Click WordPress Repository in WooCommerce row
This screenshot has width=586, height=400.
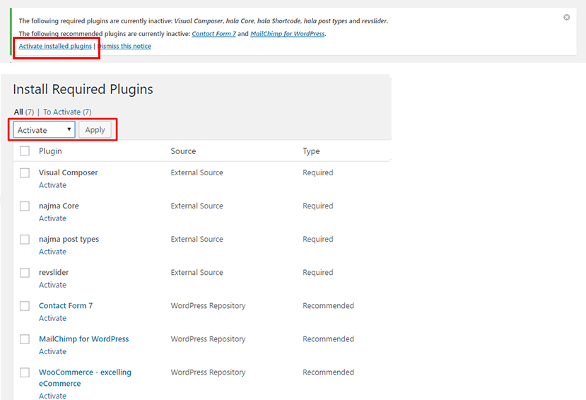(x=208, y=372)
